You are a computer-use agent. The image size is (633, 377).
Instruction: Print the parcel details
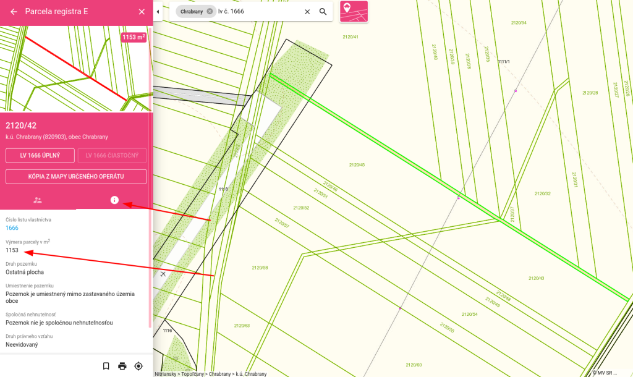pos(122,366)
